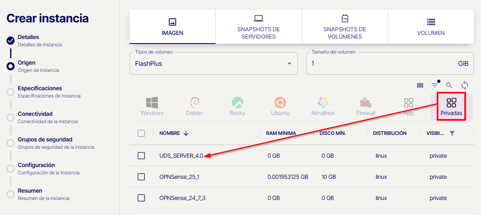Select the Windows image filter icon

coord(152,103)
